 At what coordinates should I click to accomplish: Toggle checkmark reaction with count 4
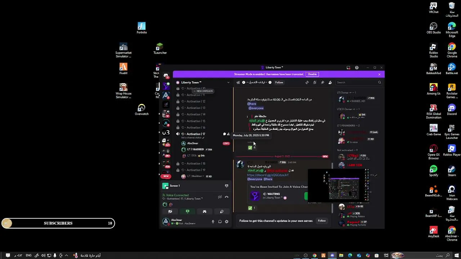pos(252,147)
